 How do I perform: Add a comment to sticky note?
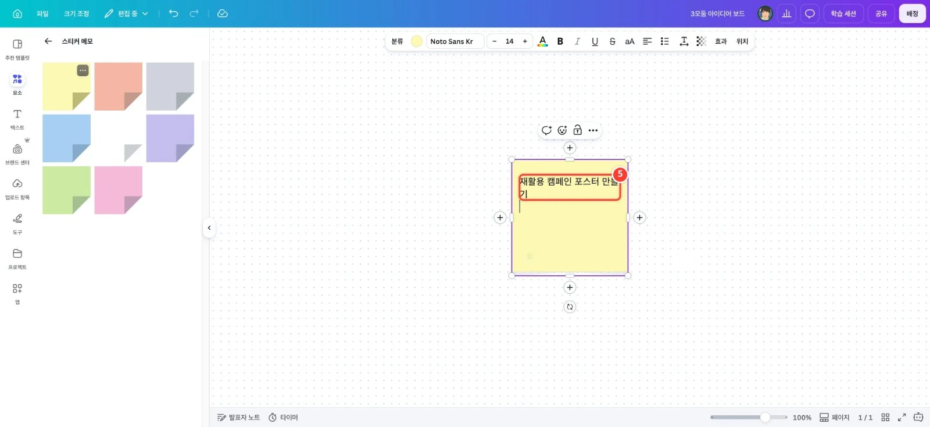pyautogui.click(x=546, y=130)
